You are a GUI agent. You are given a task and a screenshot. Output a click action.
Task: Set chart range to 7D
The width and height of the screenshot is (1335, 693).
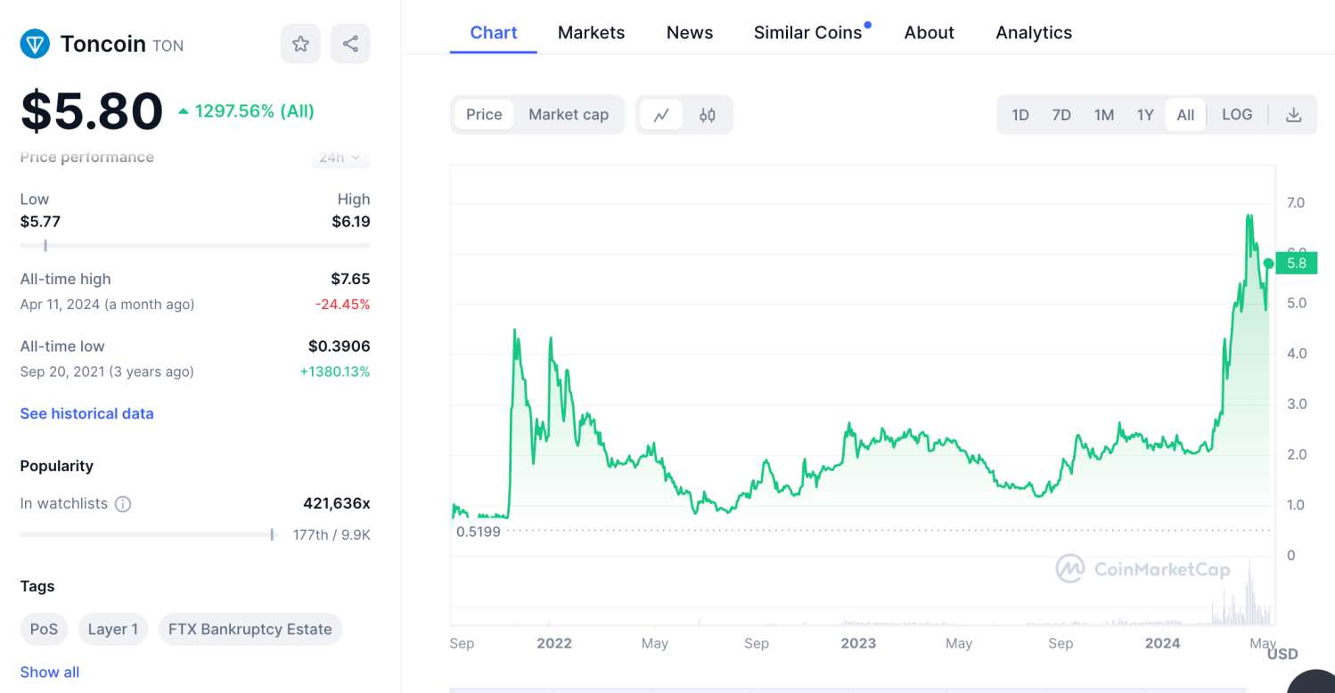tap(1061, 115)
